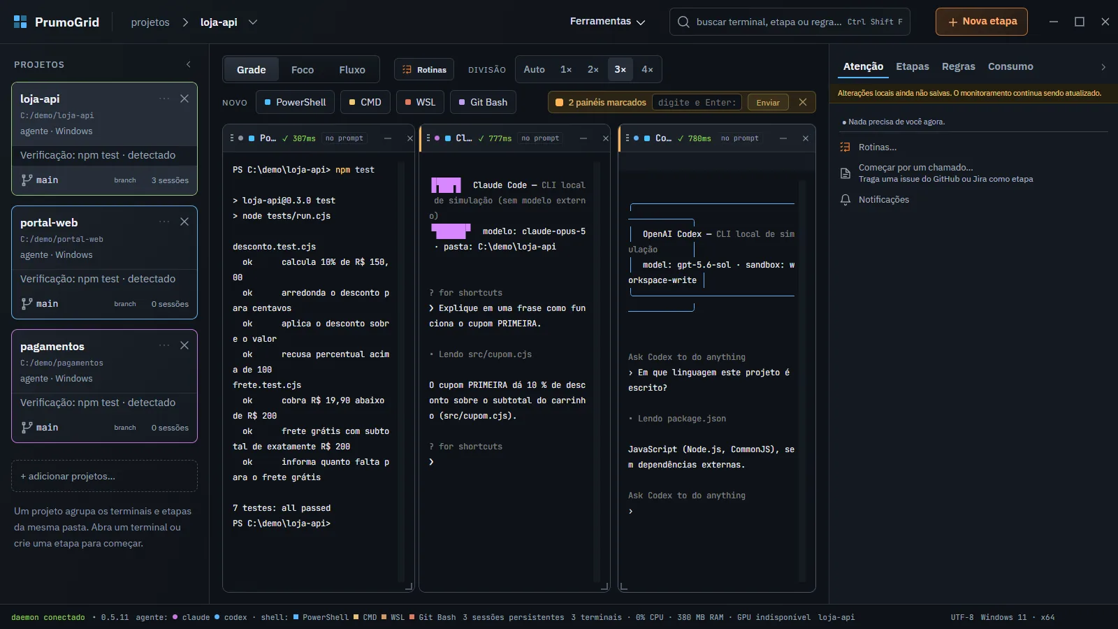
Task: Collapse the Projetos sidebar
Action: 189,64
